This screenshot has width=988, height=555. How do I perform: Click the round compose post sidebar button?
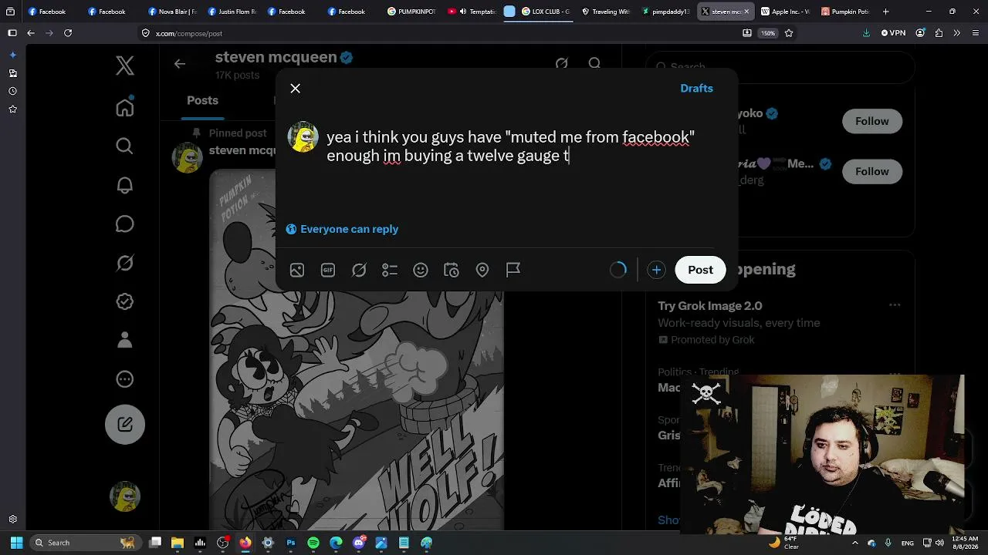pos(125,424)
